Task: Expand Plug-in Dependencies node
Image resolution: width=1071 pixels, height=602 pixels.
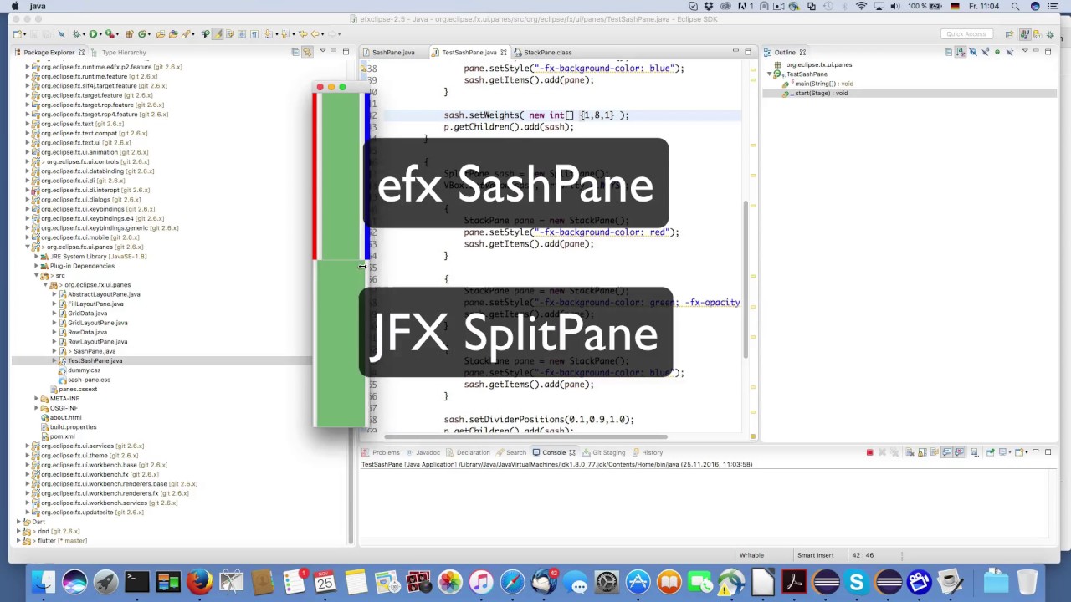Action: point(37,266)
